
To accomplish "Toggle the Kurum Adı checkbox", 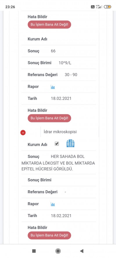I will (x=57, y=144).
